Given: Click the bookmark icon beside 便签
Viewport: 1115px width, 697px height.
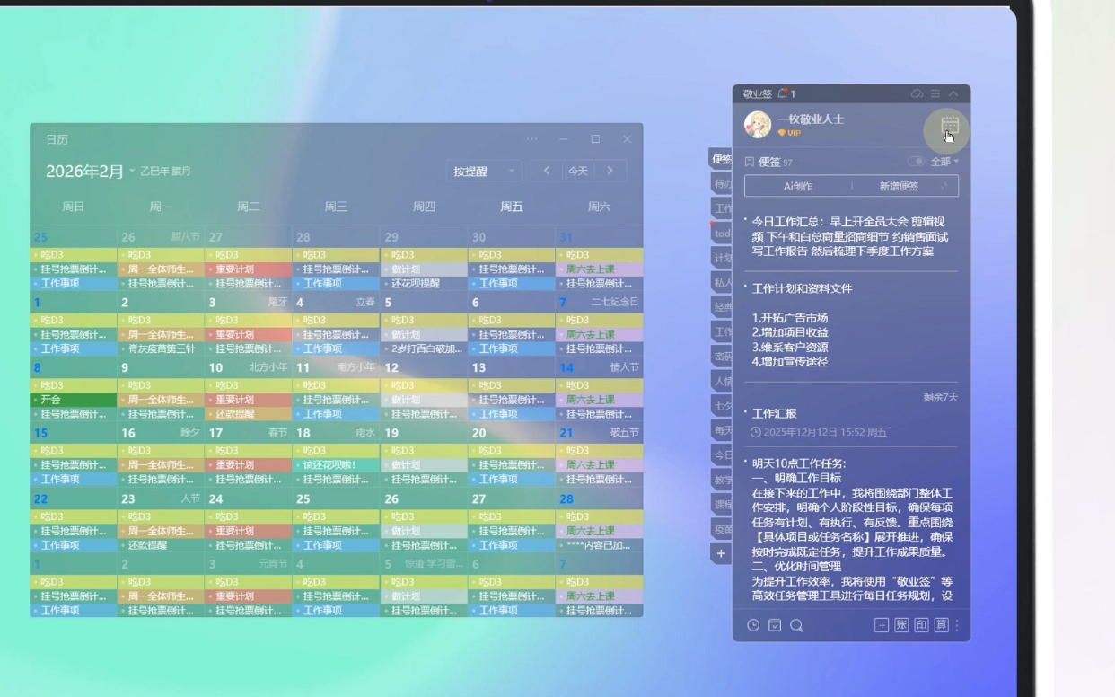Looking at the screenshot, I should [750, 162].
